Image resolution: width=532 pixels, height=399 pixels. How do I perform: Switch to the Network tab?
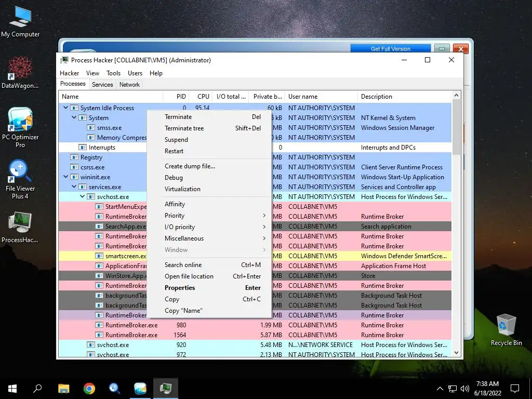[x=129, y=85]
